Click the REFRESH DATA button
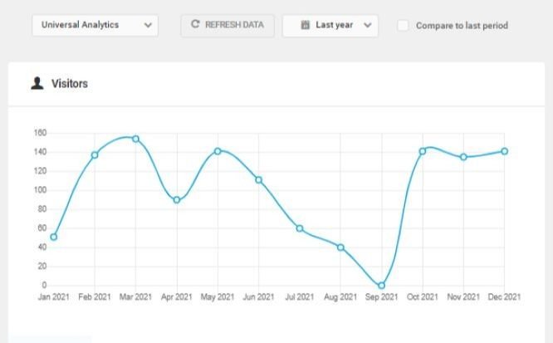The height and width of the screenshot is (343, 553). 228,25
